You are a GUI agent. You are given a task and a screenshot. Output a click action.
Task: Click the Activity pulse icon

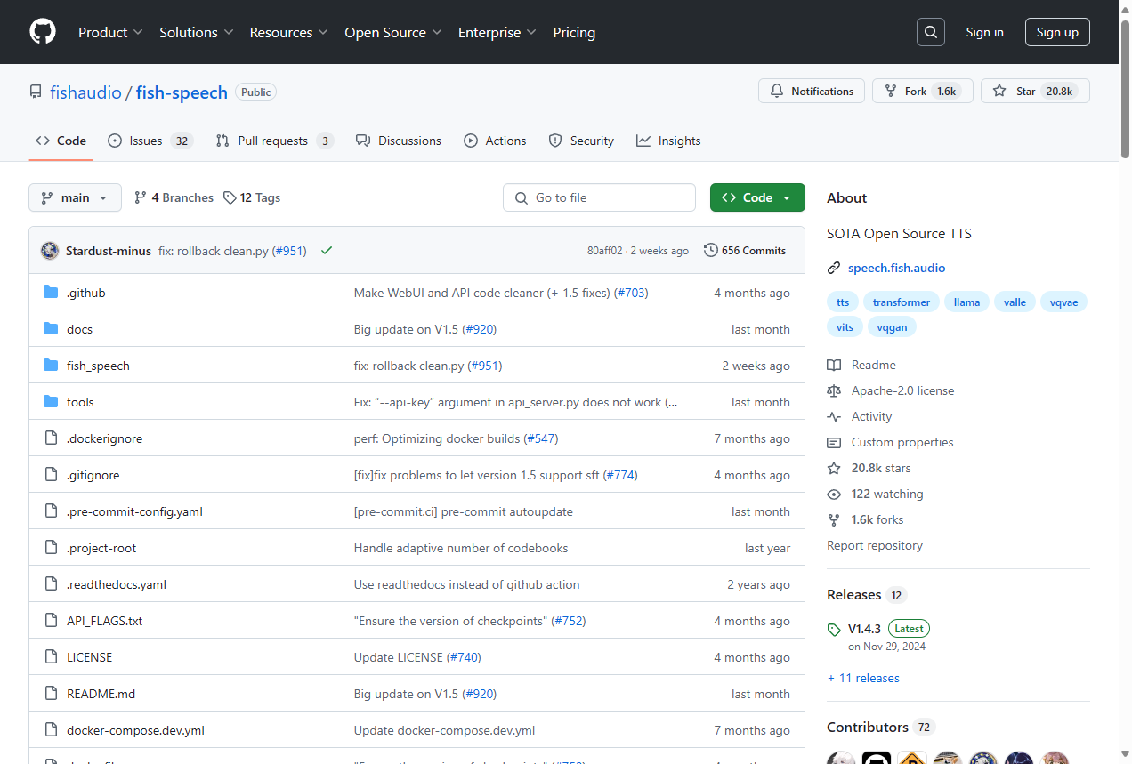(834, 416)
